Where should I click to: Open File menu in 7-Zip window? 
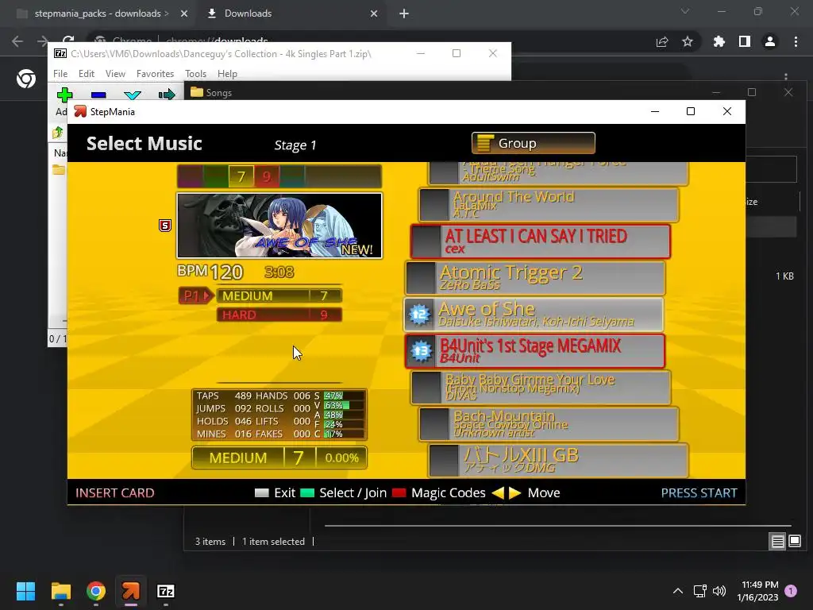60,74
